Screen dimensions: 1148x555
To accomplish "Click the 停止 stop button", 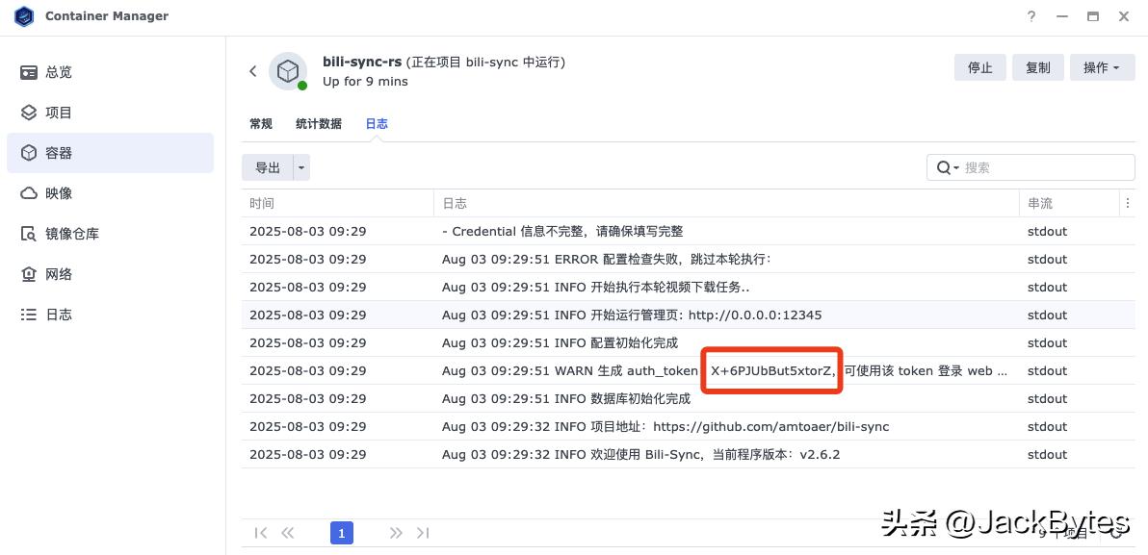I will [979, 67].
